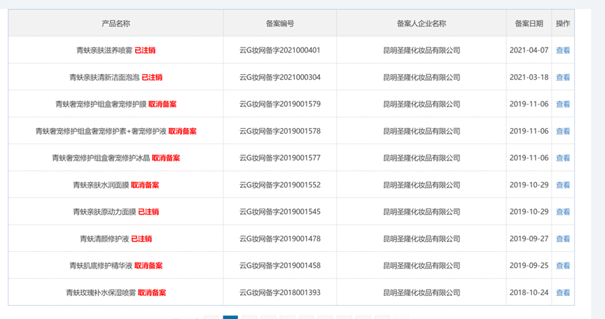This screenshot has height=319, width=605.
Task: Open 查看 link for 云G妆网备字2021000401
Action: pyautogui.click(x=562, y=50)
